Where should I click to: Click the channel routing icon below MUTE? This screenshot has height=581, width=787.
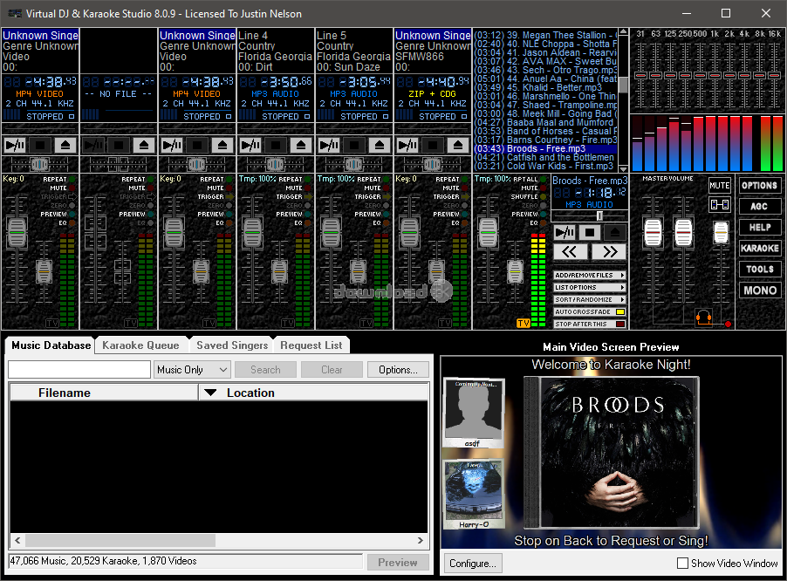(719, 204)
